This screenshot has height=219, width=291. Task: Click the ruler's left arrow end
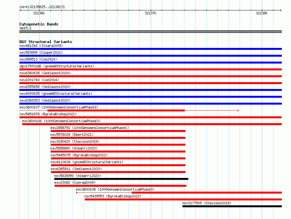click(20, 10)
